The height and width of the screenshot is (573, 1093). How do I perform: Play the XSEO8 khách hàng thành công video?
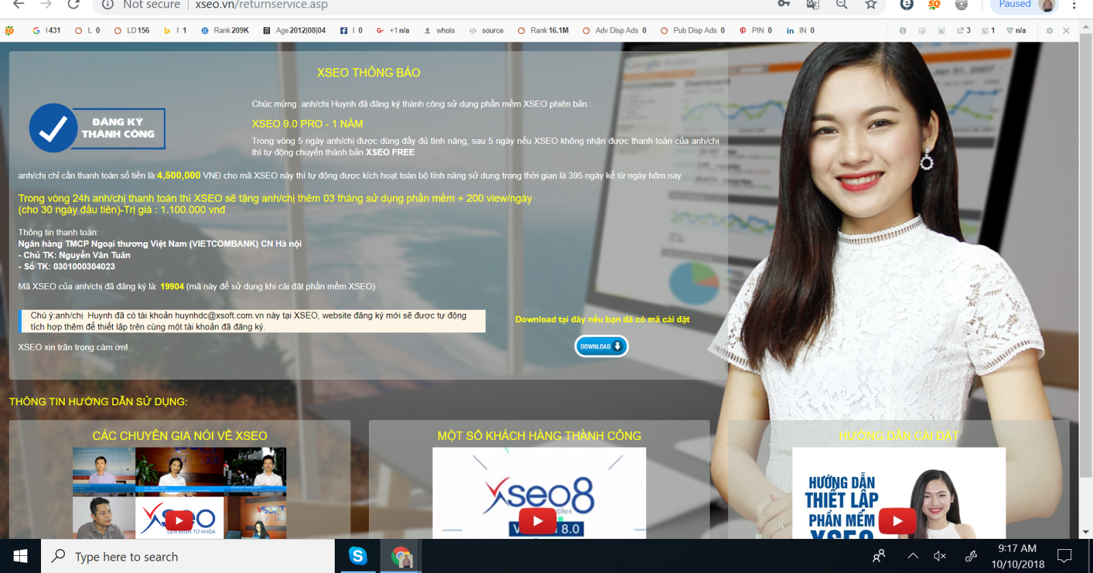coord(538,521)
